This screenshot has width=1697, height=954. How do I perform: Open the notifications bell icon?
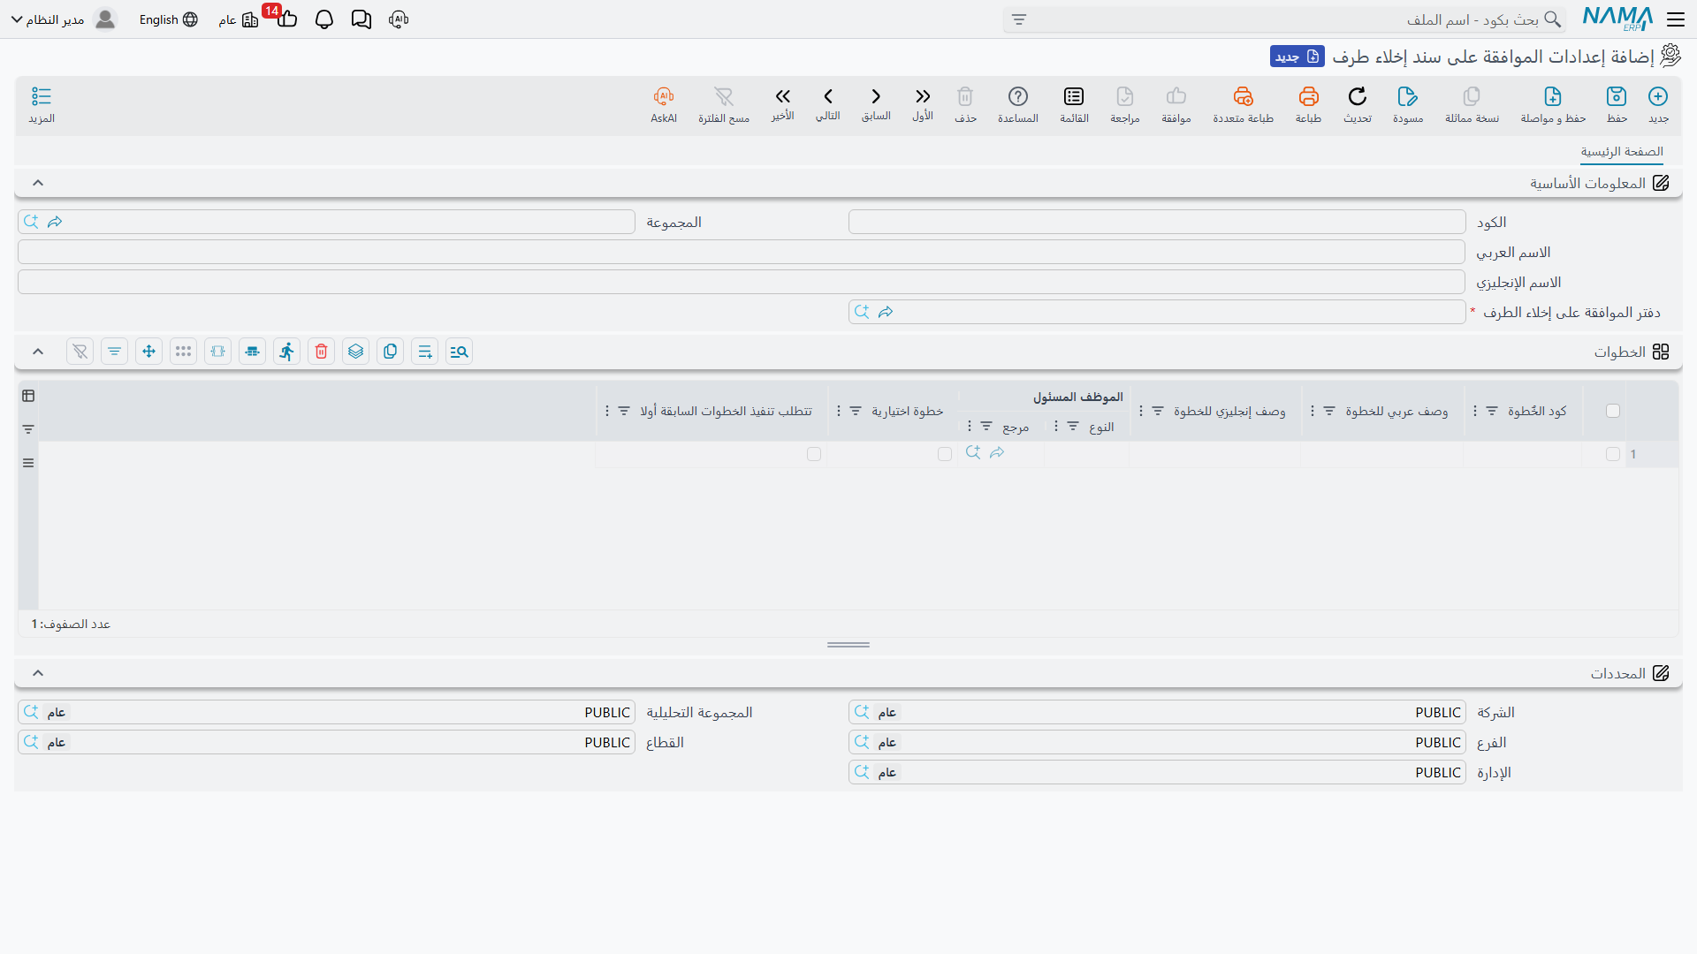coord(324,19)
